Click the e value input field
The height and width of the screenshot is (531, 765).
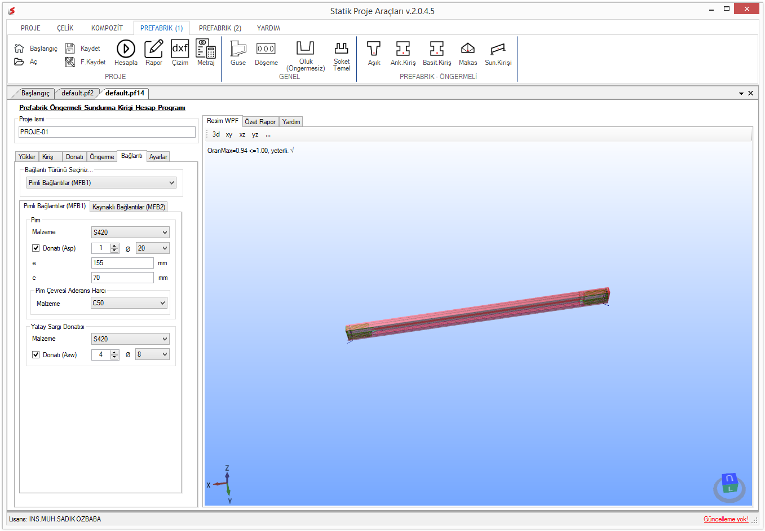(122, 263)
